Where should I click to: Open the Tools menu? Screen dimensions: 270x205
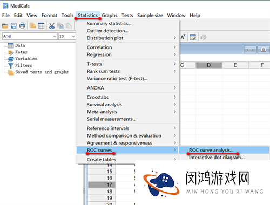pyautogui.click(x=67, y=15)
